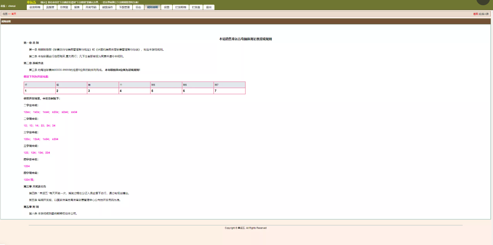This screenshot has width=493, height=245.
Task: Switch to the 贡献度 tab
Action: 50,7
